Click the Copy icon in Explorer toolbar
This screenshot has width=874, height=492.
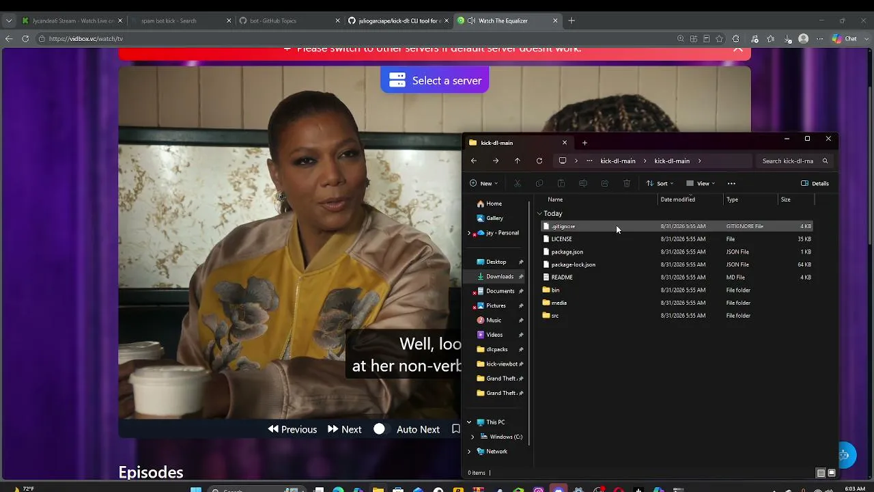click(539, 183)
